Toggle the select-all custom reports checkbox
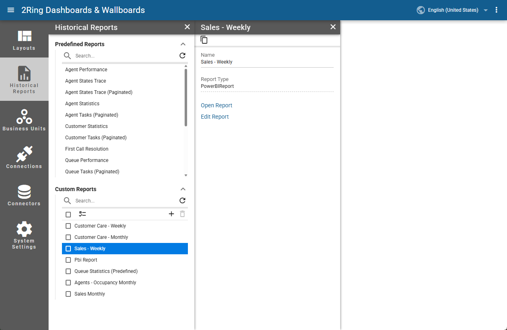Viewport: 507px width, 330px height. point(68,215)
